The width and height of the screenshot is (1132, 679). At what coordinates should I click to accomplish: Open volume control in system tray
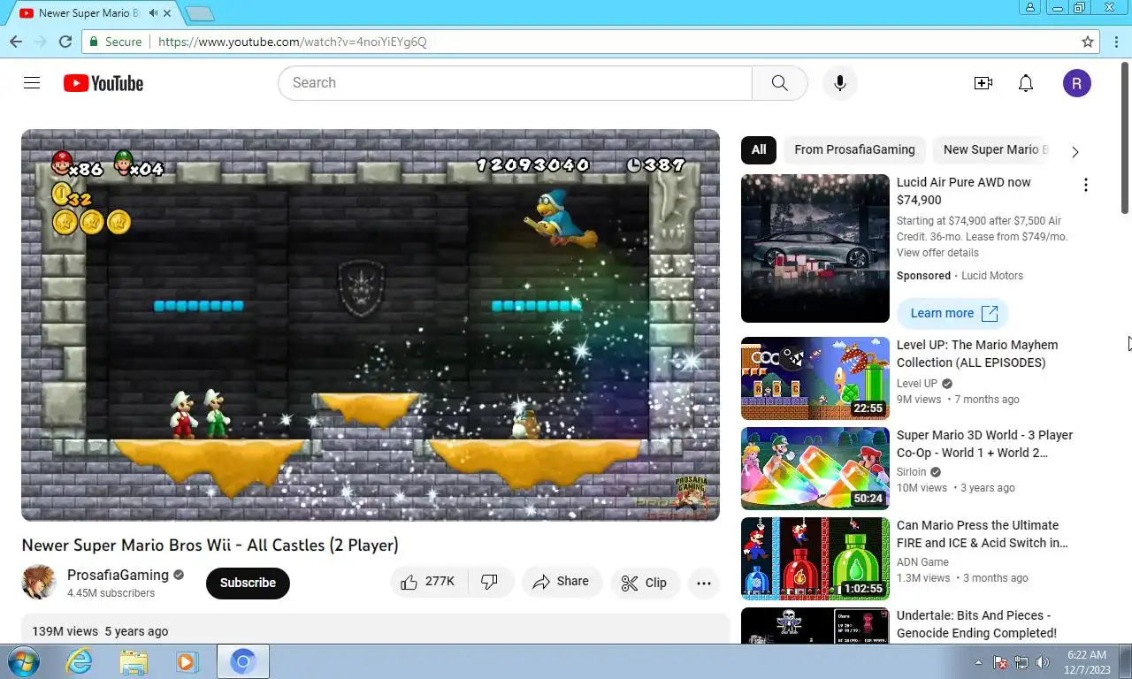[1043, 661]
